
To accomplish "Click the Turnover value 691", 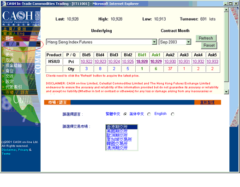I will pyautogui.click(x=204, y=19).
